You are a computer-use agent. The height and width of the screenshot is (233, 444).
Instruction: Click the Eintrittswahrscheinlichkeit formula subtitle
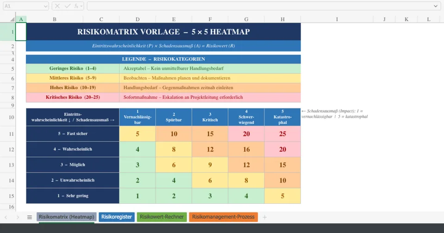[x=163, y=46]
